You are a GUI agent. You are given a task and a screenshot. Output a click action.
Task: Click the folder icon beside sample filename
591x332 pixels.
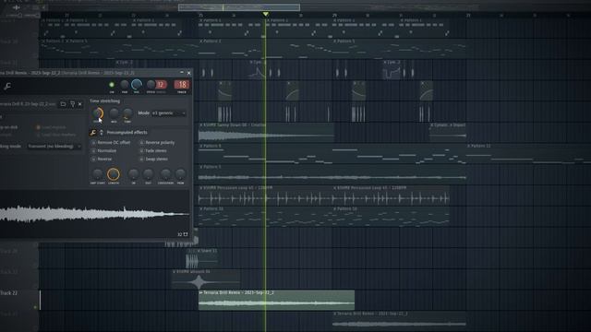63,104
